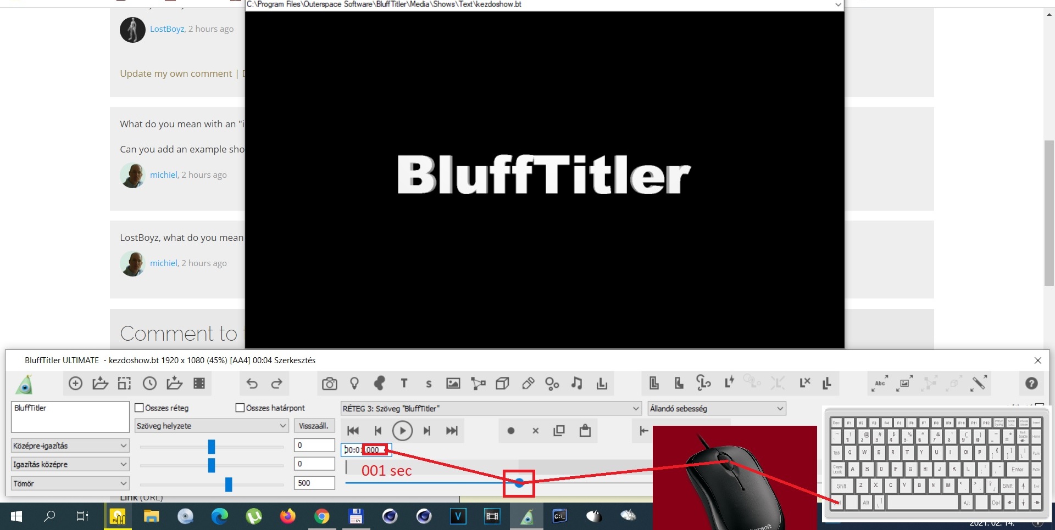Click the second property slider handle
Screen dimensions: 1055x530
pos(212,465)
